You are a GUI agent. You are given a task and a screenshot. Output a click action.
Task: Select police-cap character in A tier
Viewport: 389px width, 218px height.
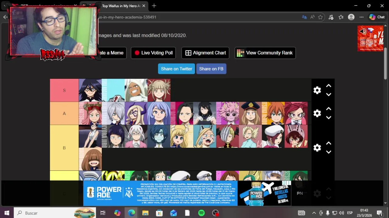pyautogui.click(x=250, y=113)
